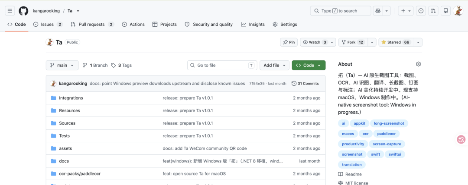Open the hamburger navigation menu
The image size is (468, 185).
(x=10, y=11)
